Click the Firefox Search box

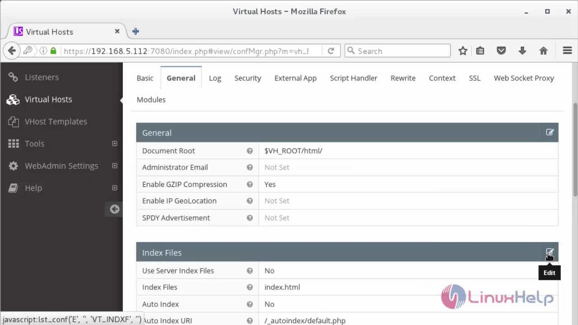(x=397, y=51)
